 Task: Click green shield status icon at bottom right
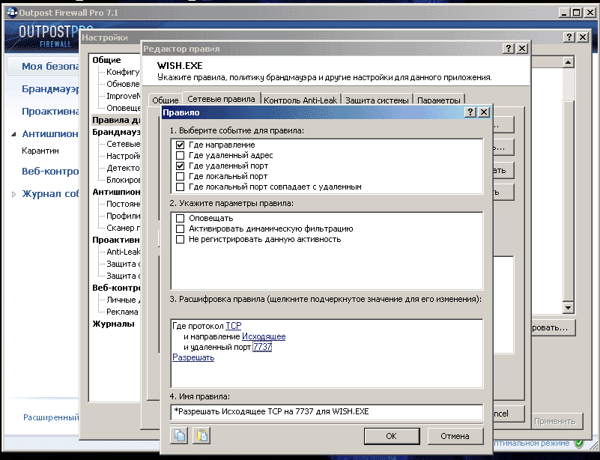coord(579,444)
